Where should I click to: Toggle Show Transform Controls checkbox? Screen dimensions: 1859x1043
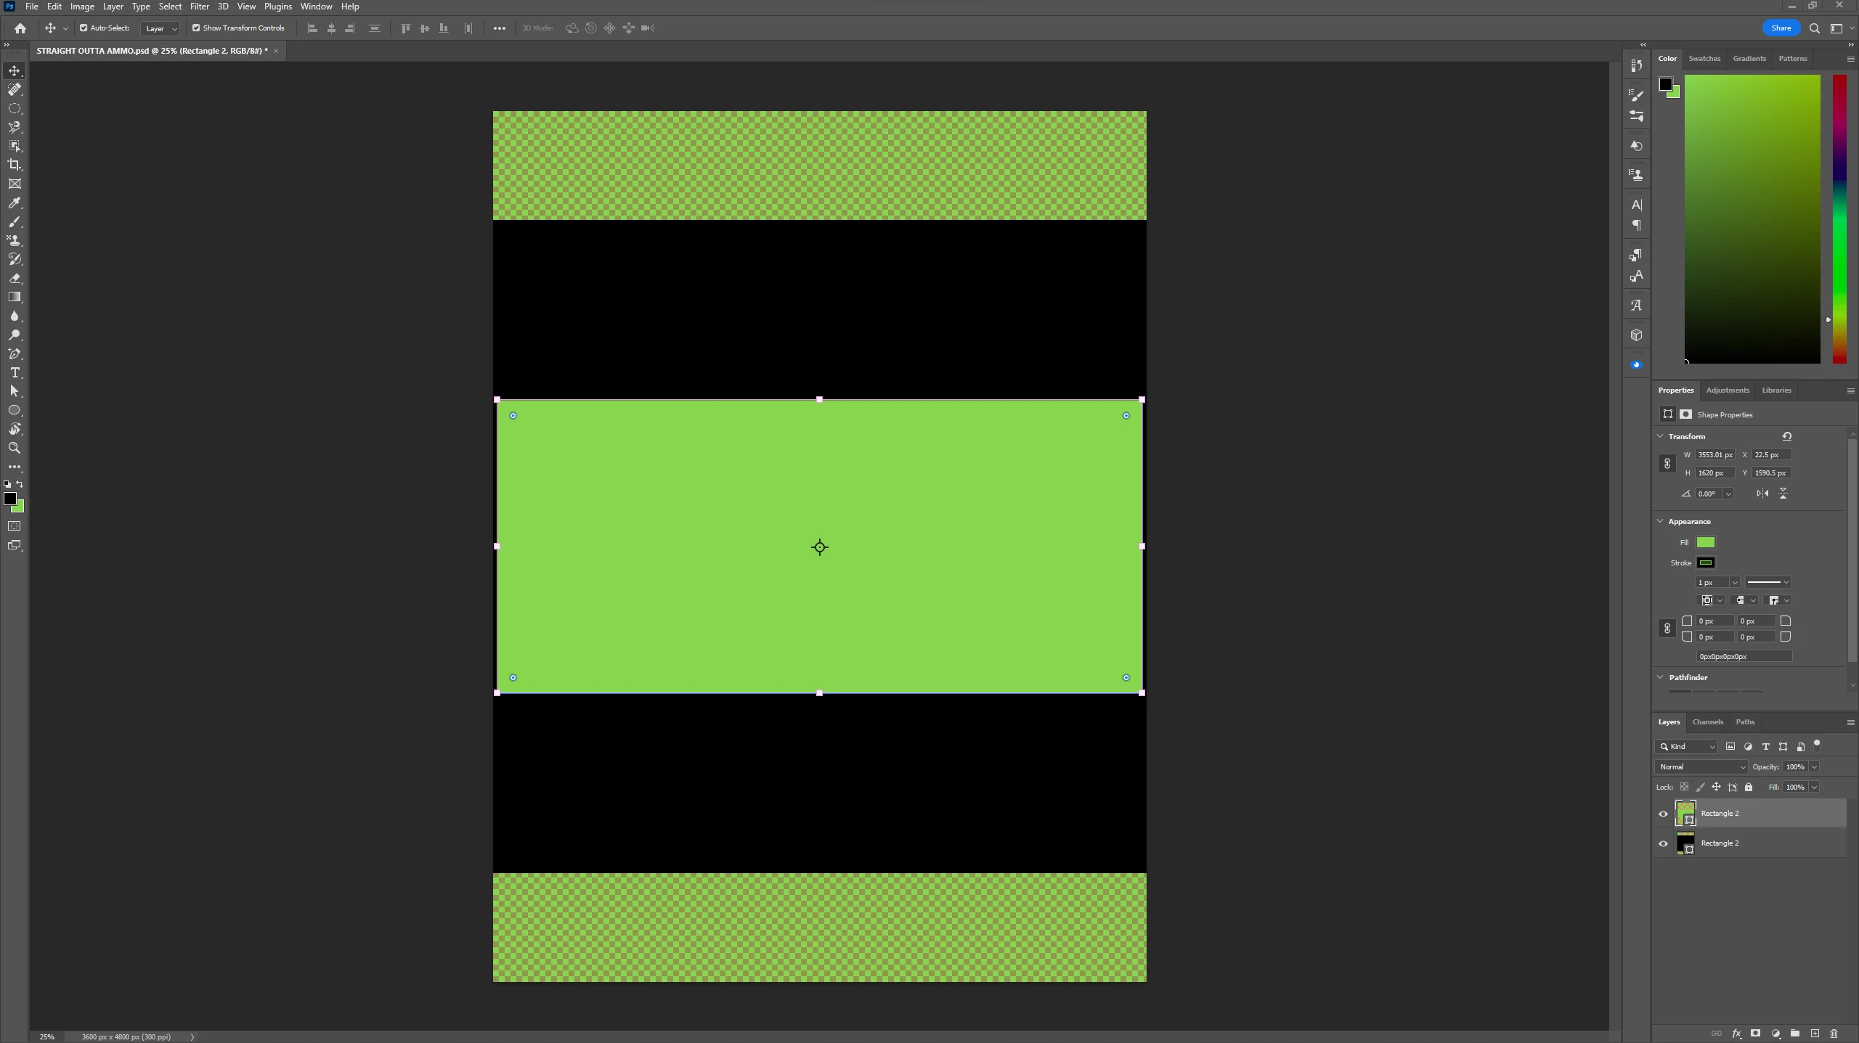(x=196, y=28)
